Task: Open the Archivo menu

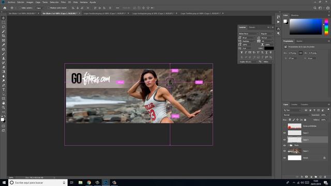Action: point(11,2)
